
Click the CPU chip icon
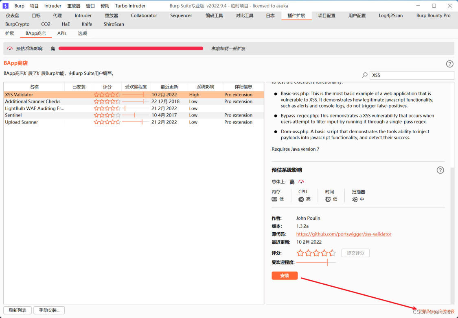pyautogui.click(x=301, y=199)
